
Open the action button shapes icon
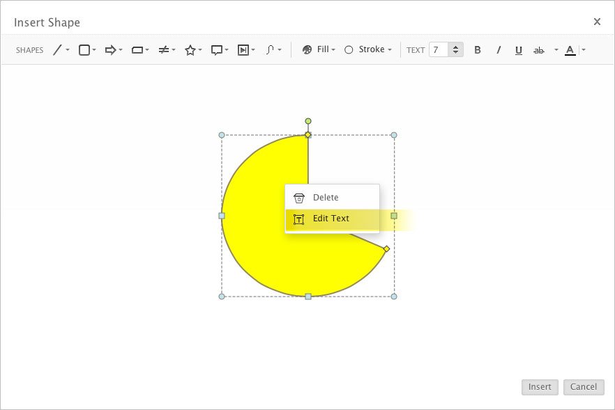pyautogui.click(x=243, y=50)
